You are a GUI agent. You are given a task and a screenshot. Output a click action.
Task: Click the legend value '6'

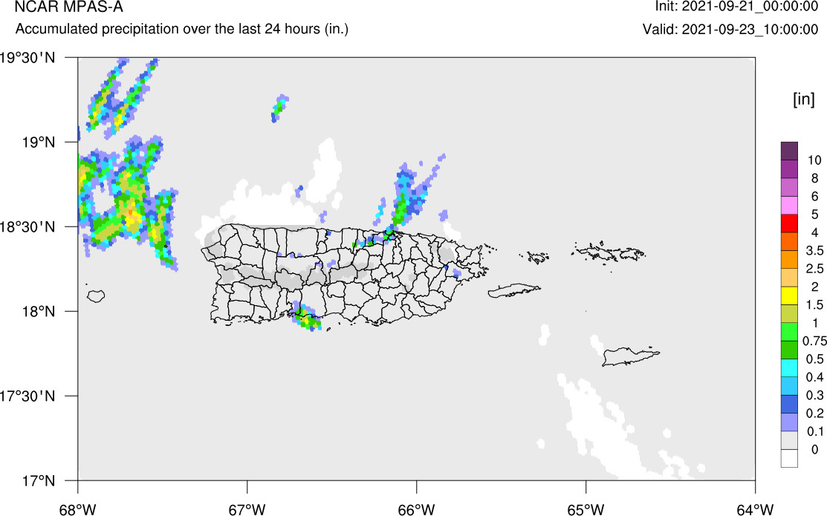click(815, 197)
